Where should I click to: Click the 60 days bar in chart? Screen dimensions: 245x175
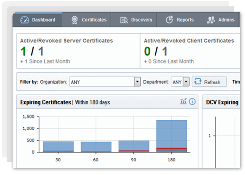[96, 147]
